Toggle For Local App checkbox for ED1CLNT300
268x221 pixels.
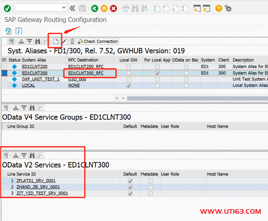pyautogui.click(x=157, y=73)
